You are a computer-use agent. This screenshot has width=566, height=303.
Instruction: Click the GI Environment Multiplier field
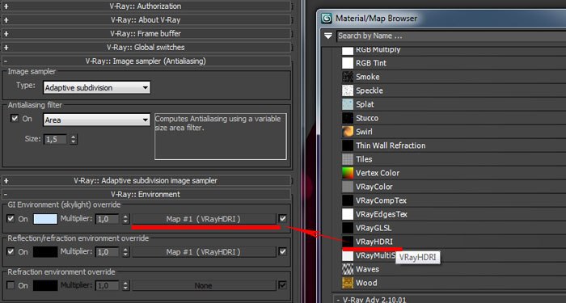click(108, 219)
